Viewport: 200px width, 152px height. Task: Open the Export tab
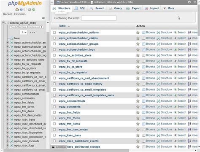[133, 8]
